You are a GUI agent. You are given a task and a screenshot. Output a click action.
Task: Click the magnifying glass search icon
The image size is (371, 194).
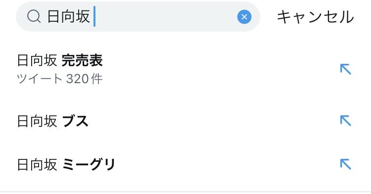click(x=34, y=17)
